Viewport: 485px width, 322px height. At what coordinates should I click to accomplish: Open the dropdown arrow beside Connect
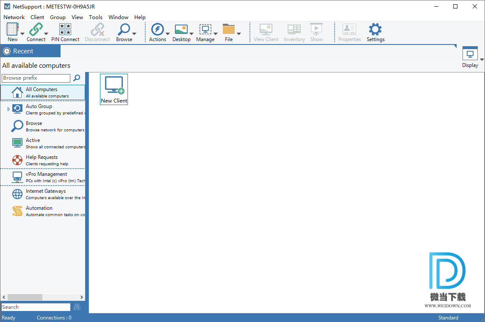point(46,34)
